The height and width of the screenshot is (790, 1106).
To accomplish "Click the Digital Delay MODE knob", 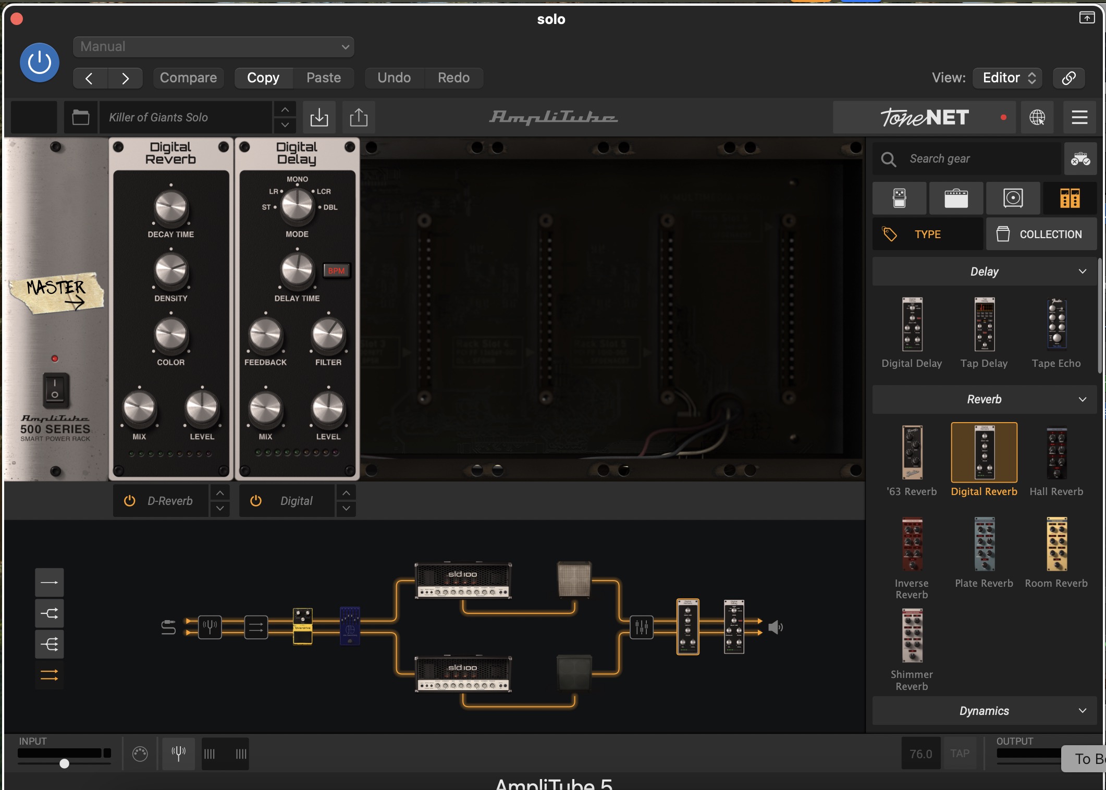I will click(297, 206).
